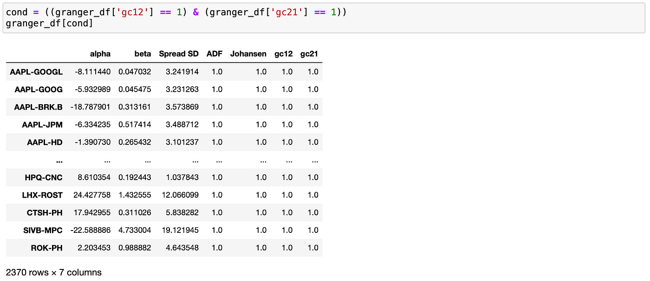Click Spread SD value 12.066099

tap(180, 195)
